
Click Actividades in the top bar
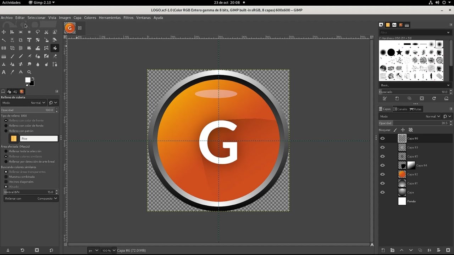(x=11, y=2)
